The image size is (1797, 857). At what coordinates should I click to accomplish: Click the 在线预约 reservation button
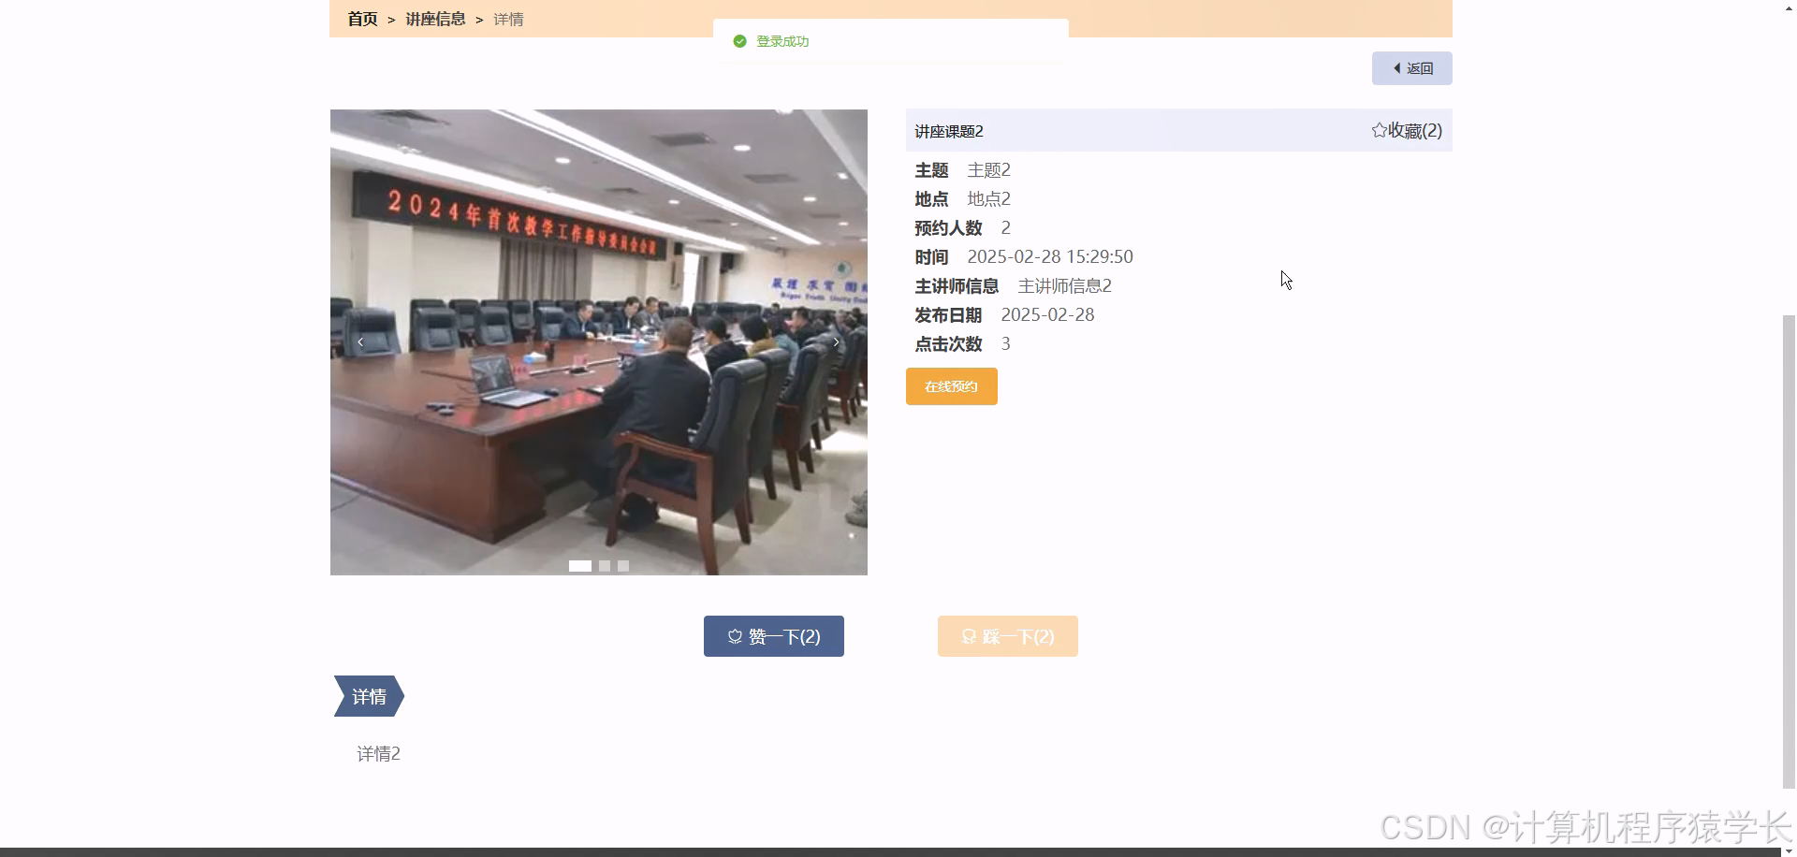coord(951,385)
